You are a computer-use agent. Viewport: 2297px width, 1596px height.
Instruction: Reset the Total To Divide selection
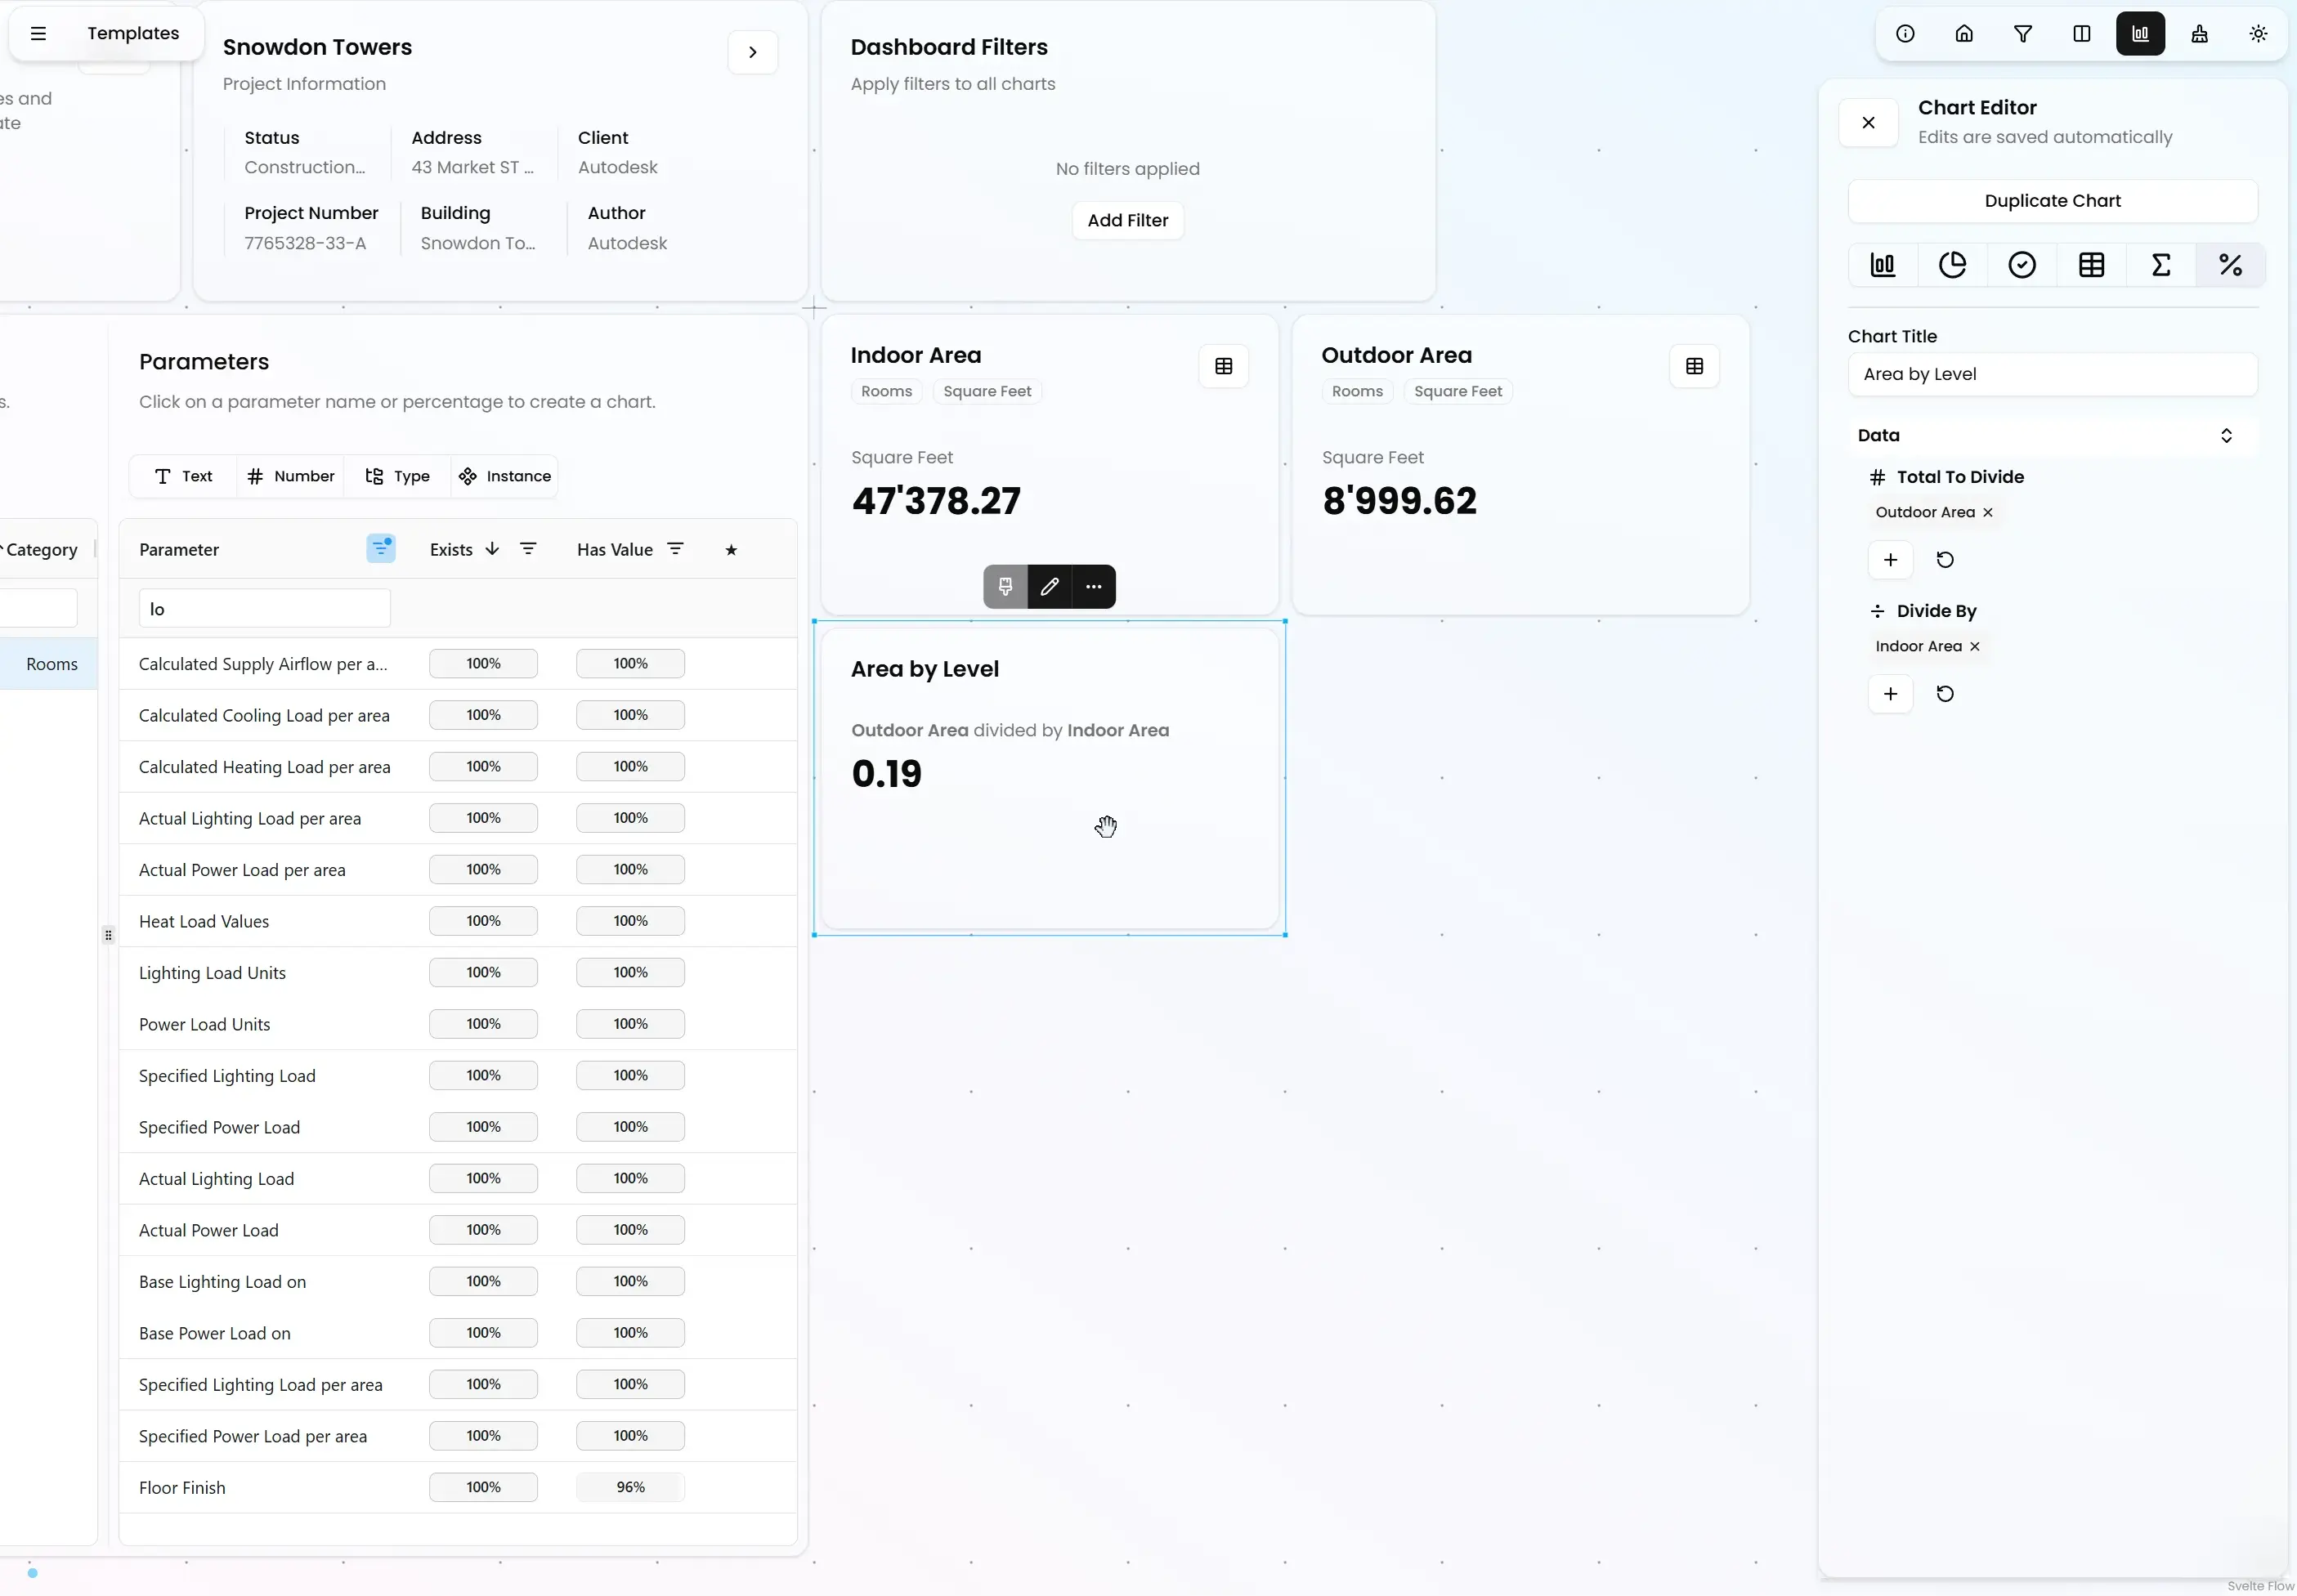(1945, 560)
